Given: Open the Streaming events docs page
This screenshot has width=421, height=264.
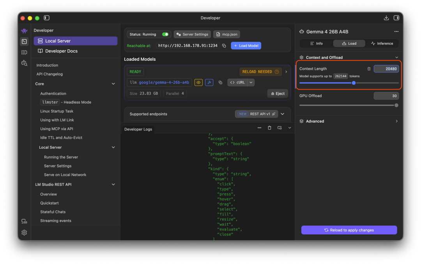Looking at the screenshot, I should click(x=56, y=220).
